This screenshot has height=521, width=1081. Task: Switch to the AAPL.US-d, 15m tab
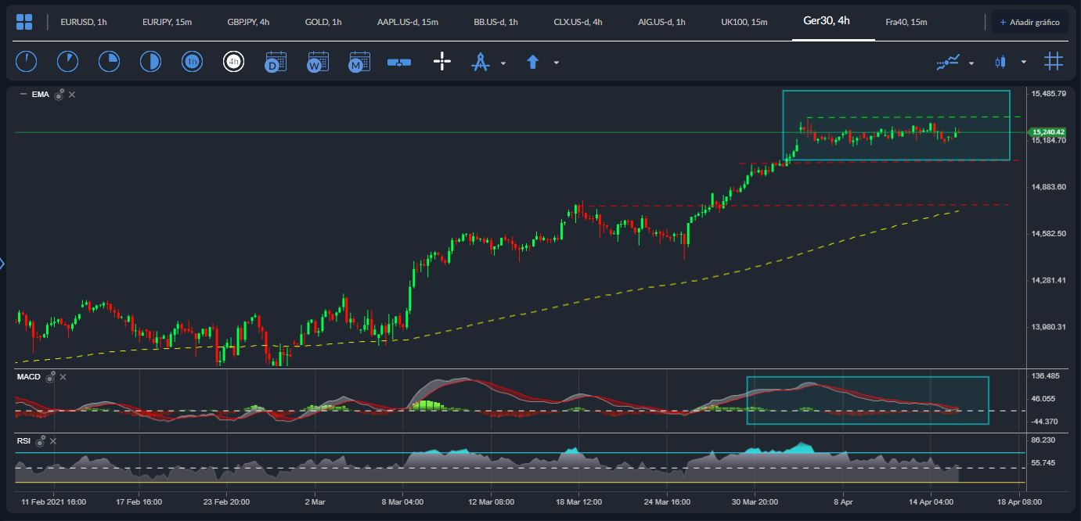tap(408, 22)
